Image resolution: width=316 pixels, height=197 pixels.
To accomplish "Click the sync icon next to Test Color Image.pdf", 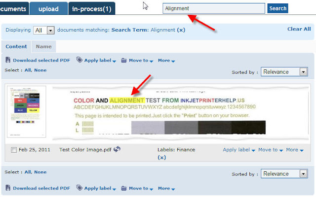I will click(117, 149).
